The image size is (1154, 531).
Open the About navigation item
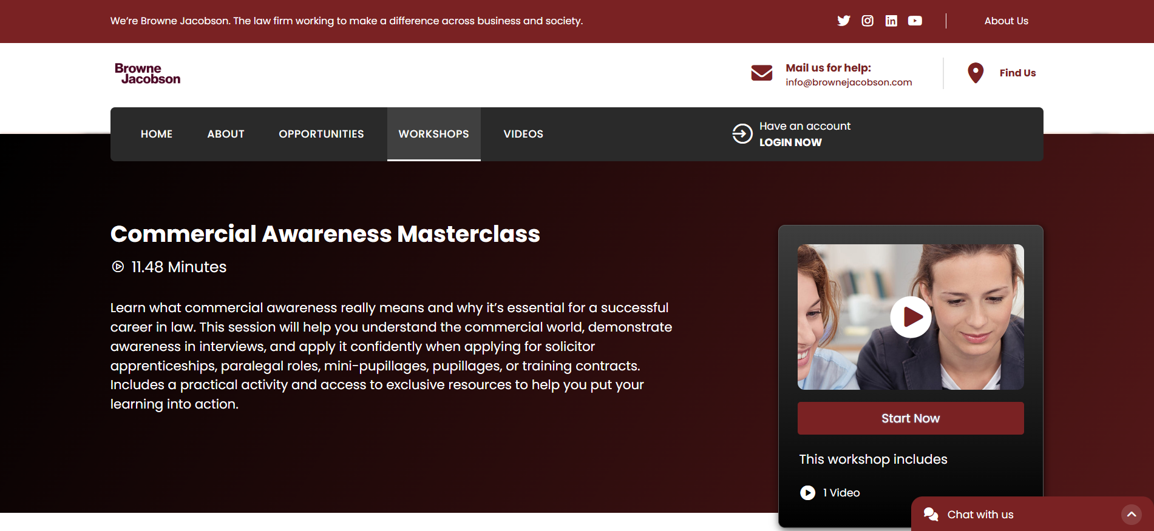coord(226,134)
